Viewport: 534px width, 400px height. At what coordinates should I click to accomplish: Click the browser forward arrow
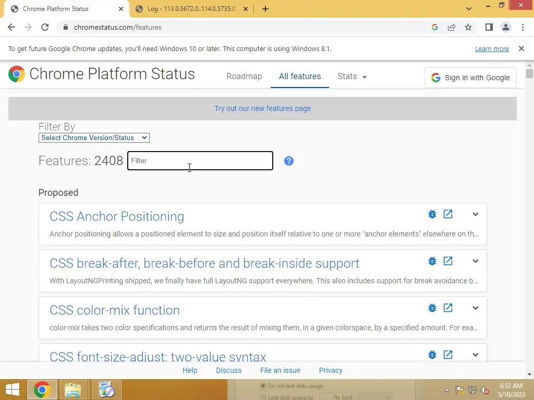tap(28, 27)
